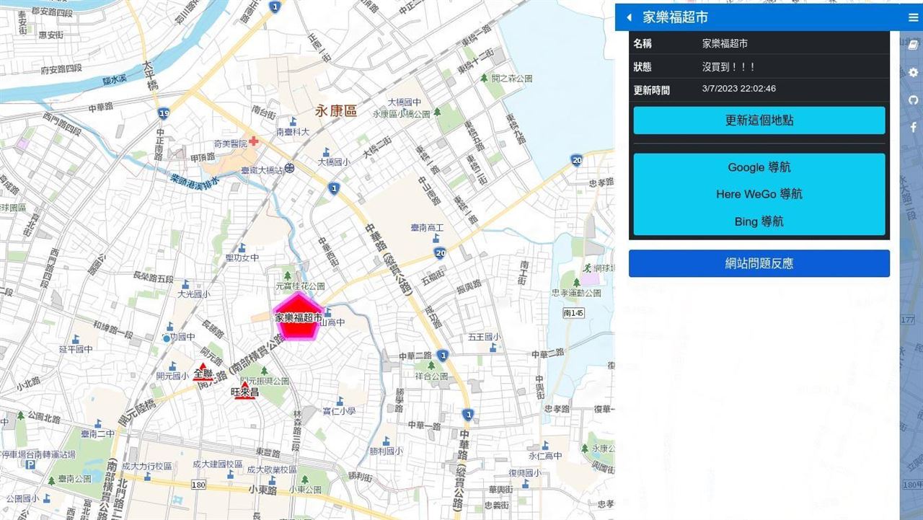Open Google 導航 navigation link

point(759,167)
